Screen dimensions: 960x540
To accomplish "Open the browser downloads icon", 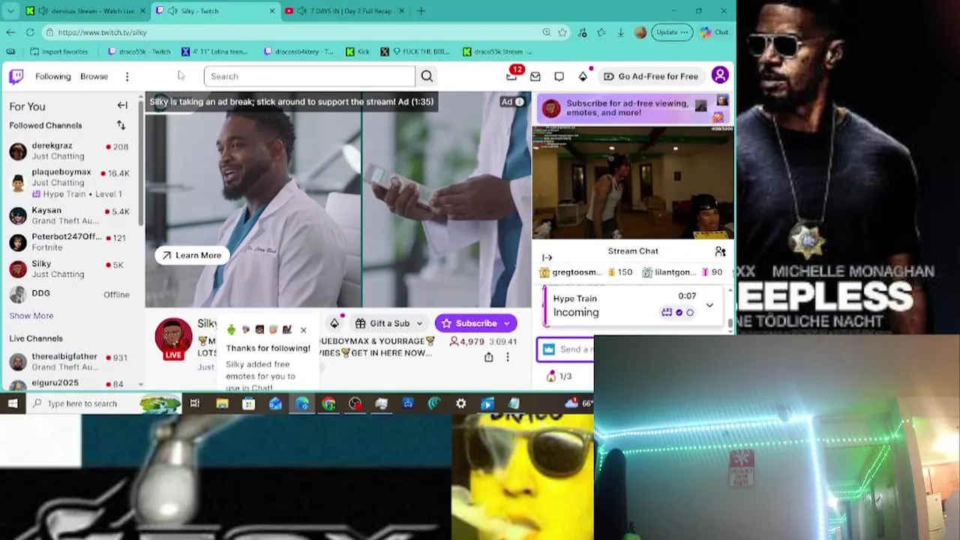I will click(621, 32).
